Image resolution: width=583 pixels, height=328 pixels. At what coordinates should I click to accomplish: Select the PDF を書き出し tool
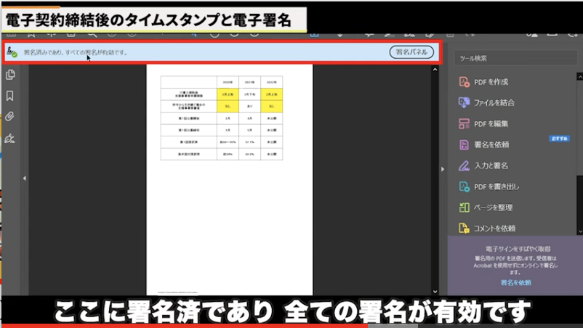coord(496,187)
